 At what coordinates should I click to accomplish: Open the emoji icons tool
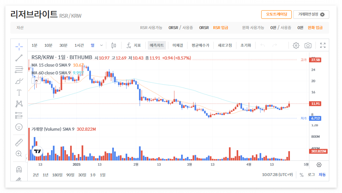[19, 127]
